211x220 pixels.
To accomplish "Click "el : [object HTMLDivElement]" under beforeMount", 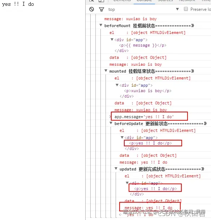I will click(147, 33).
